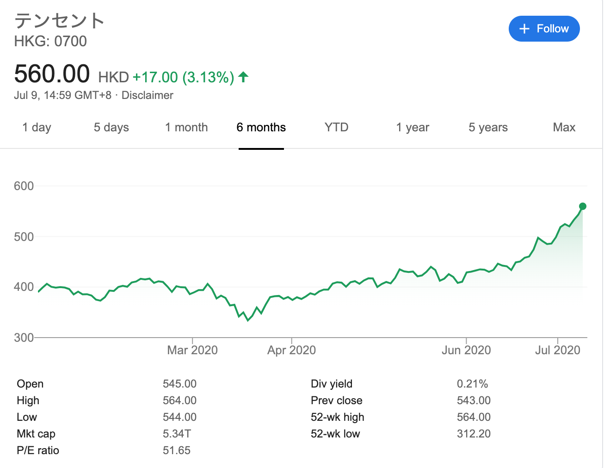Click the green up arrow beside the percentage change

[243, 77]
